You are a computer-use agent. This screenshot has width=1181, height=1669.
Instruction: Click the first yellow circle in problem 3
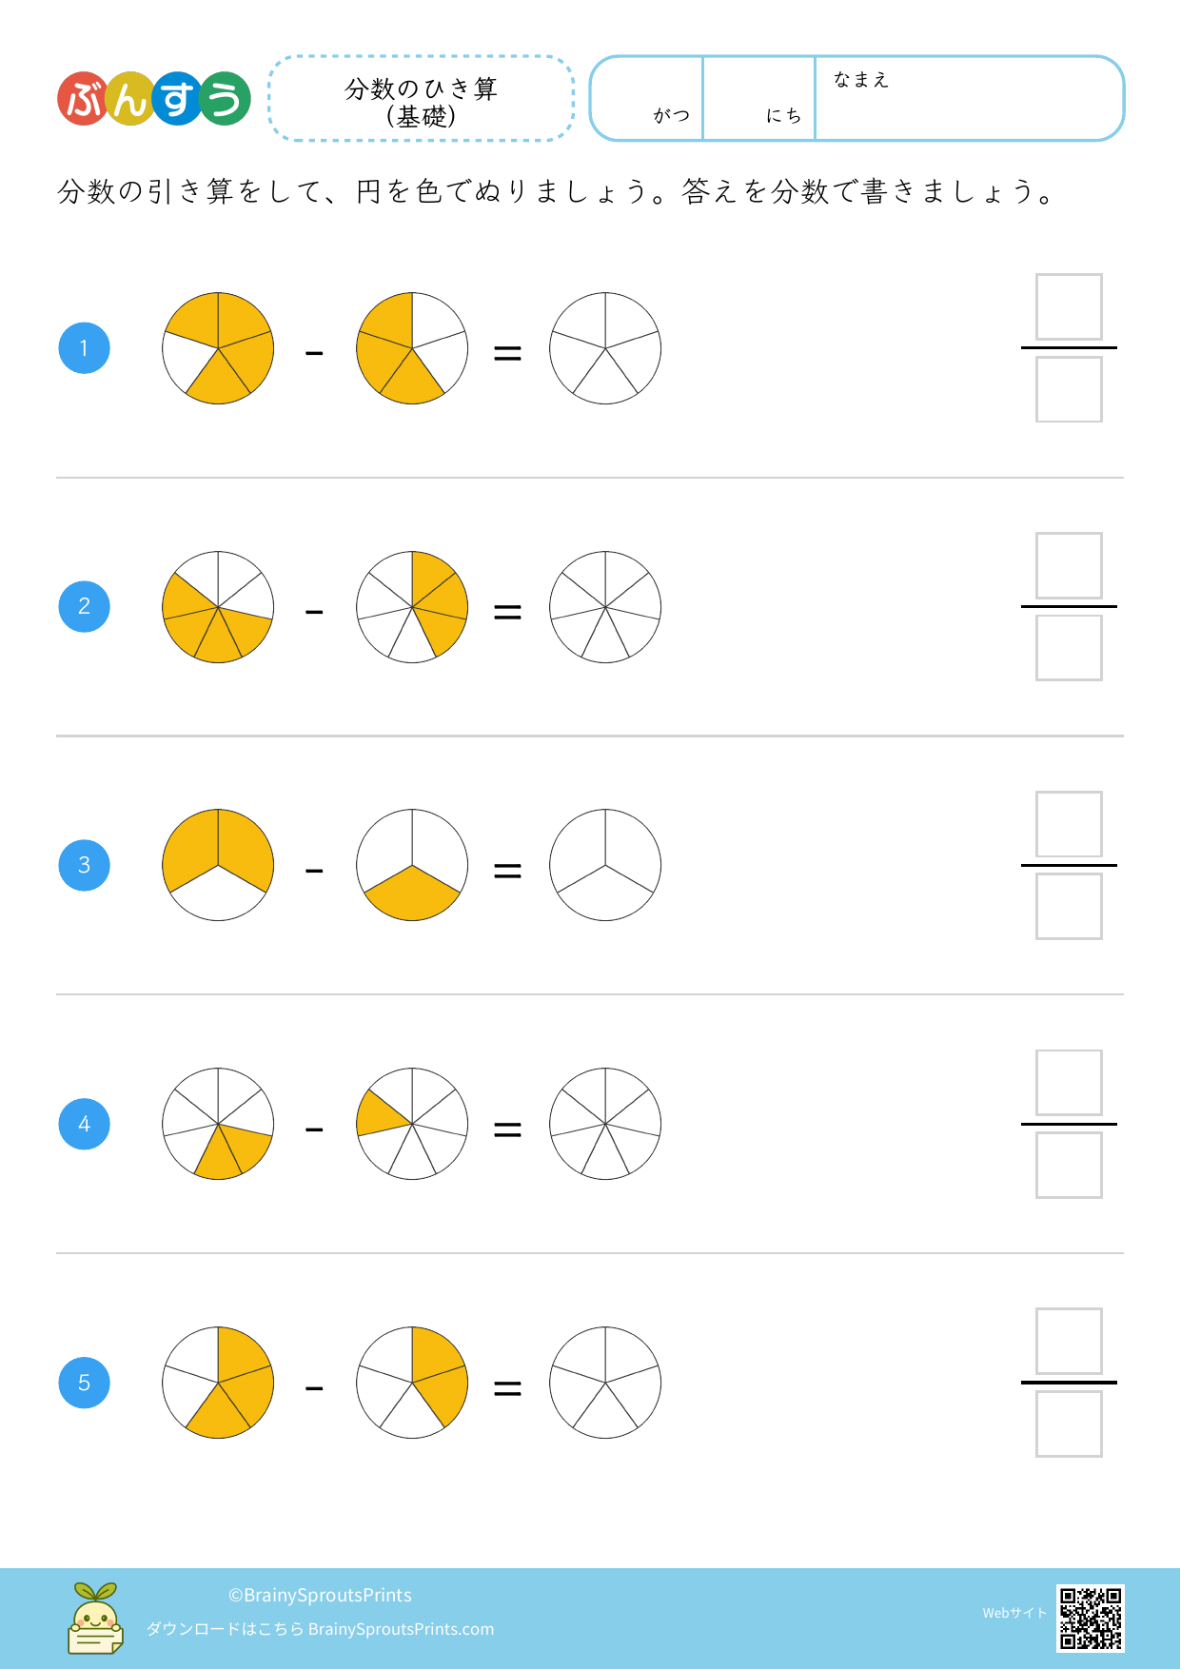(218, 865)
